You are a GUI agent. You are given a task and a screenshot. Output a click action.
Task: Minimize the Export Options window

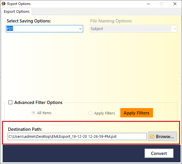[147, 4]
